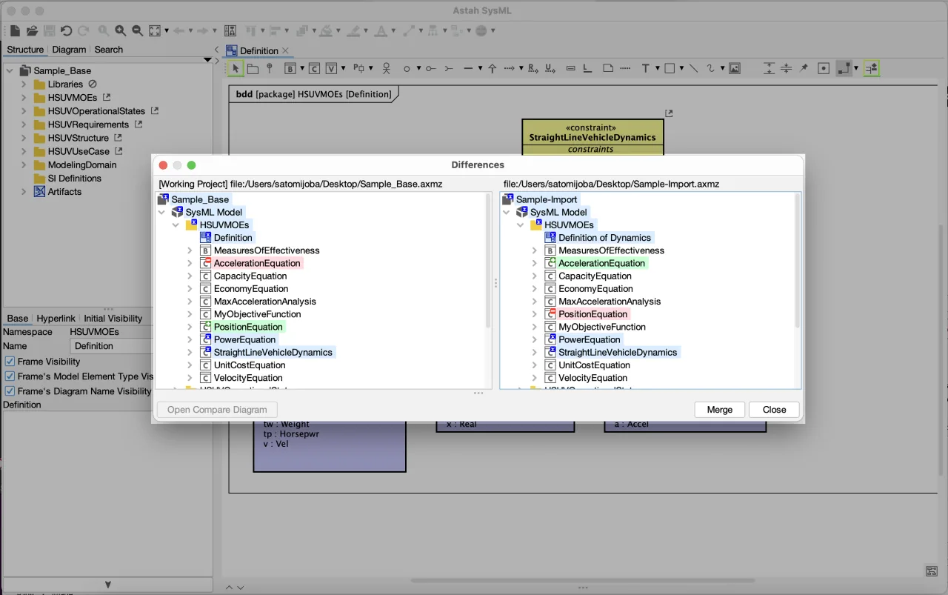
Task: Click the Working Project pane vertical scrollbar
Action: (488, 260)
